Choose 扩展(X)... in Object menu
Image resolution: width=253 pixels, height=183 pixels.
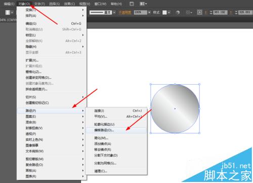(x=52, y=60)
